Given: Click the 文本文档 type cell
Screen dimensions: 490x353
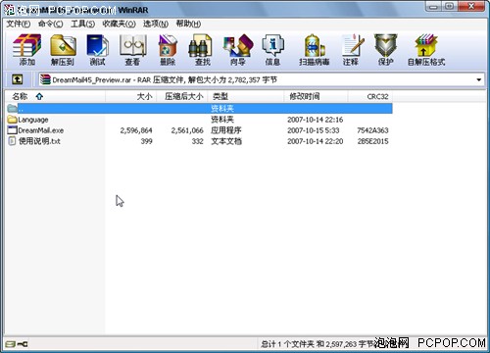Looking at the screenshot, I should [226, 141].
